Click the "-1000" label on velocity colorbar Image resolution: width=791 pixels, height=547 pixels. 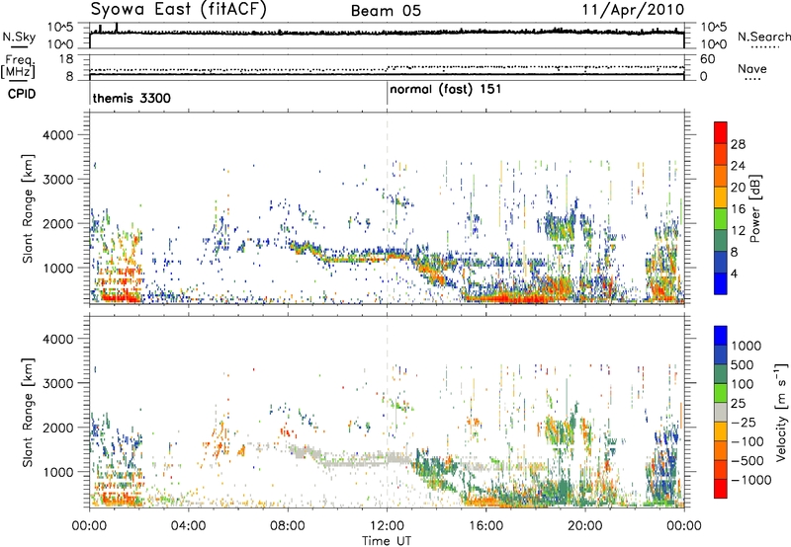(x=750, y=480)
